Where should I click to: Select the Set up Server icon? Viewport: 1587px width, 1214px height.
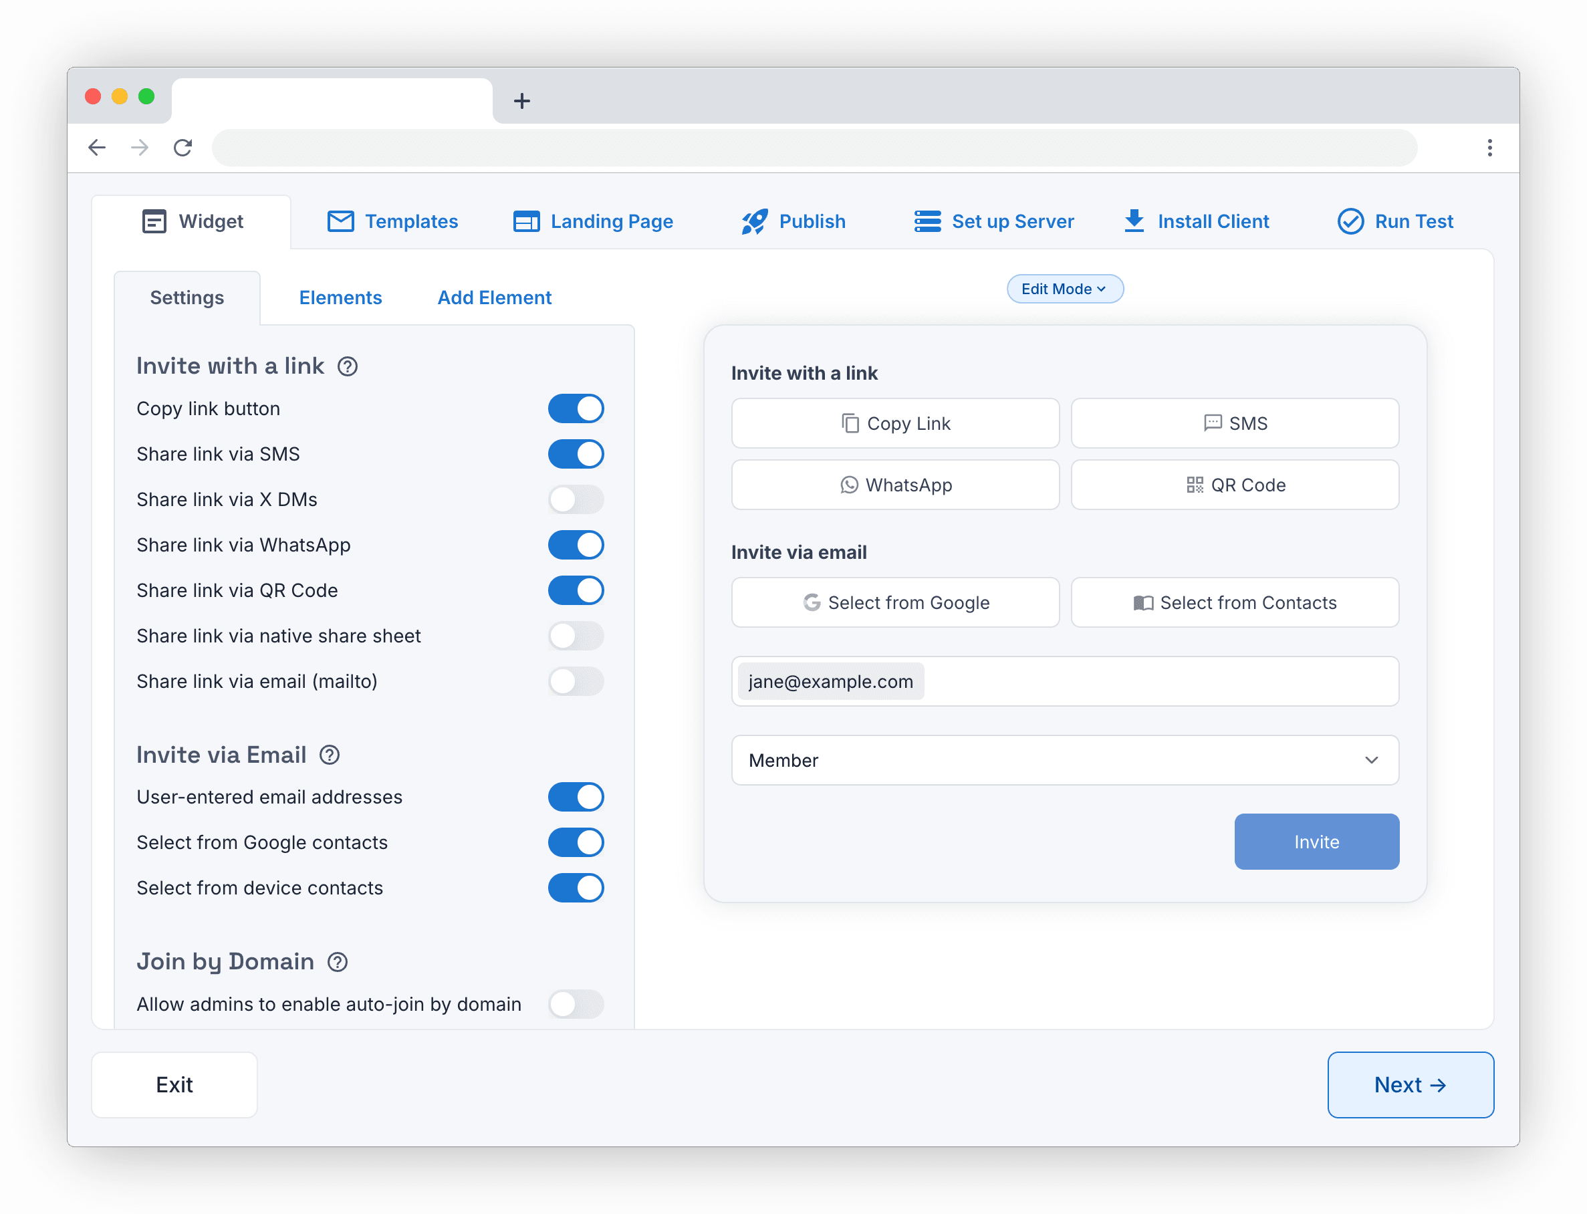927,222
